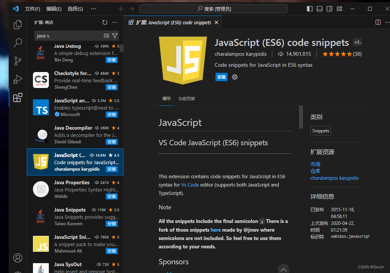
Task: Open extensions panel more actions menu
Action: (115, 22)
